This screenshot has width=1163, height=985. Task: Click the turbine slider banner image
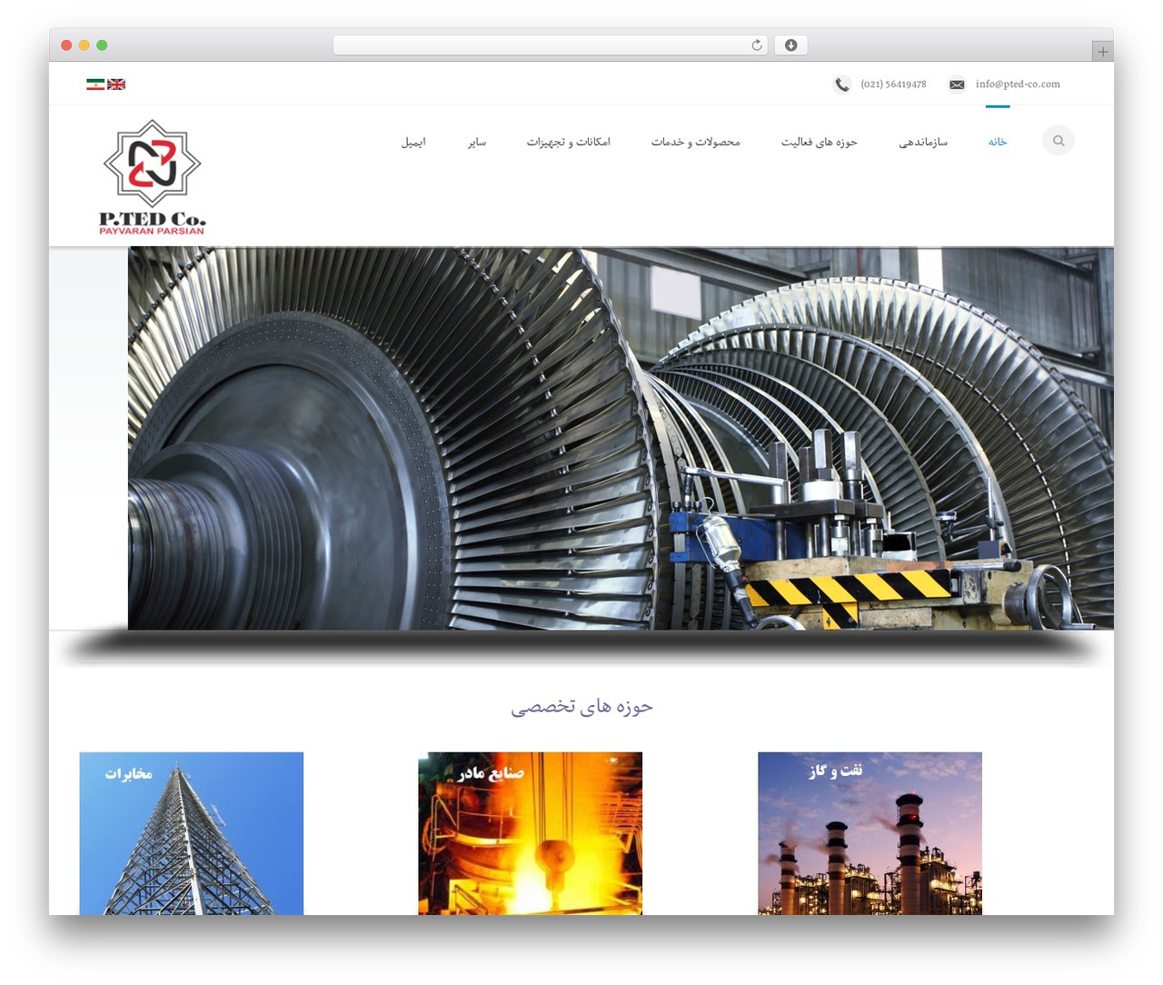(x=621, y=439)
